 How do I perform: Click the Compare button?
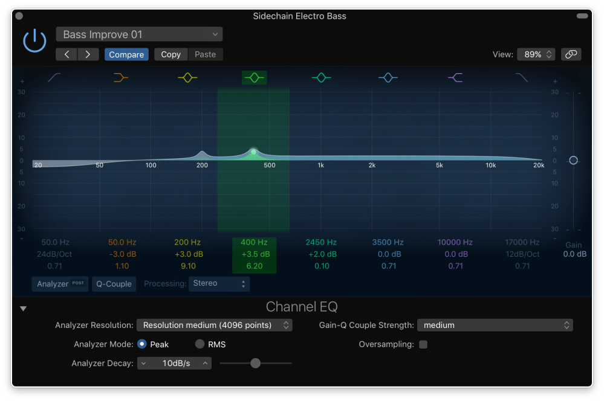pyautogui.click(x=126, y=54)
